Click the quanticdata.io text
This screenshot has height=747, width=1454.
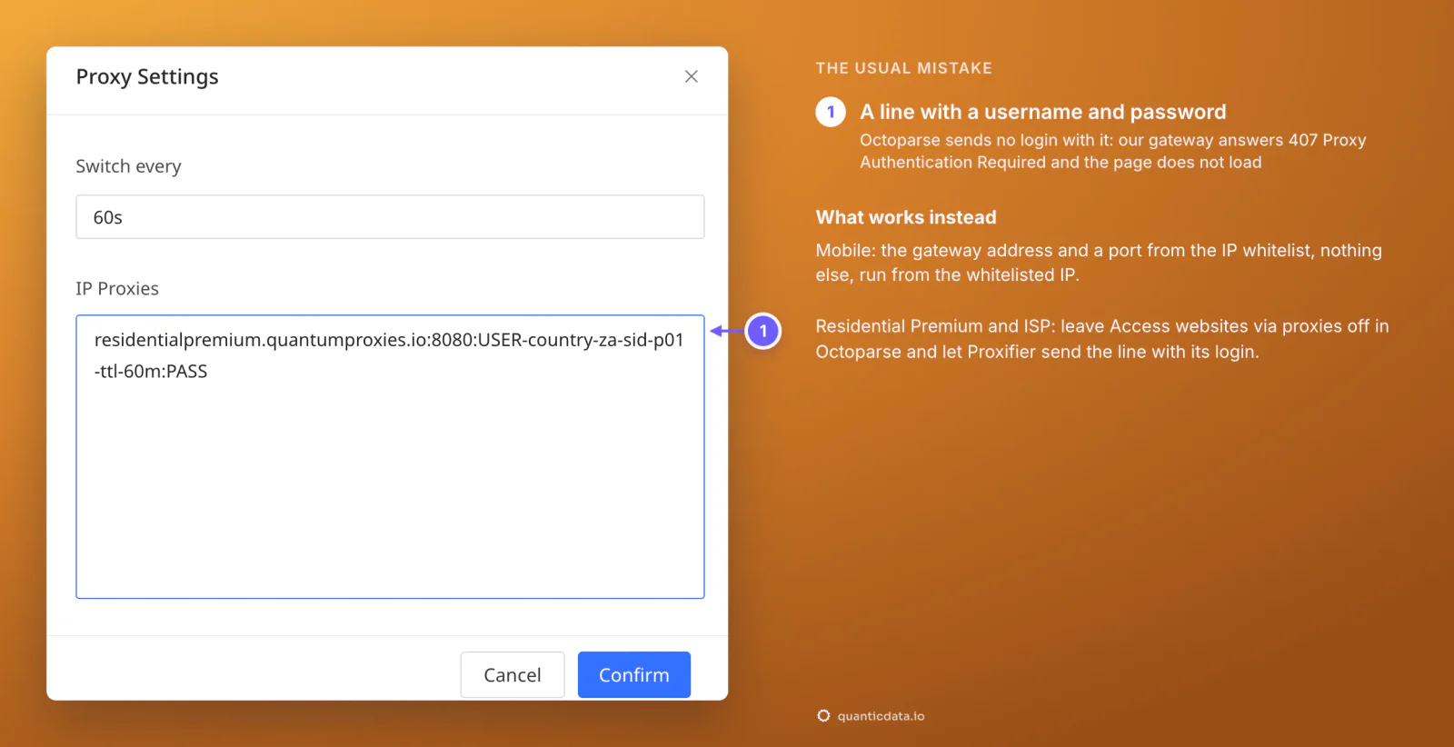click(881, 716)
